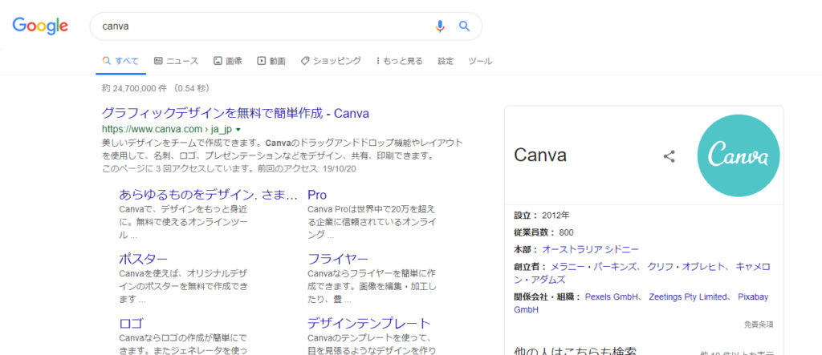Viewport: 822px width, 355px height.
Task: Open the 設定 settings menu
Action: 446,61
